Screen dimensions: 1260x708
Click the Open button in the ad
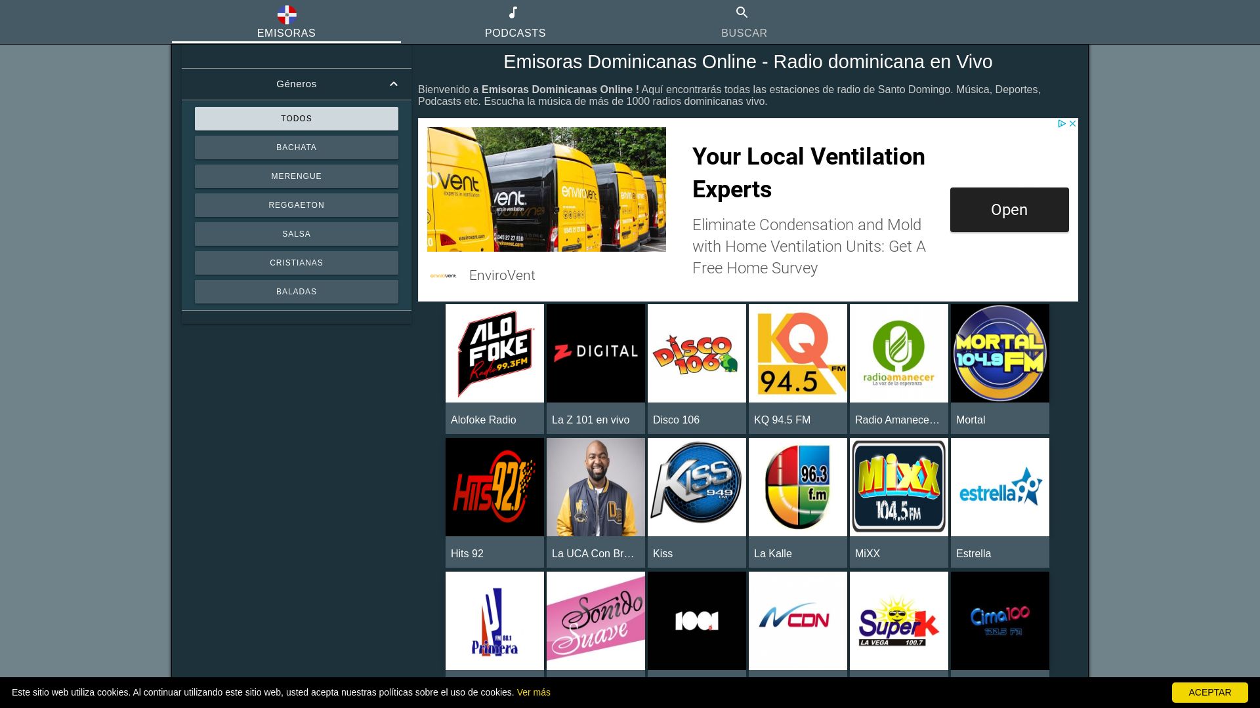(x=1009, y=210)
